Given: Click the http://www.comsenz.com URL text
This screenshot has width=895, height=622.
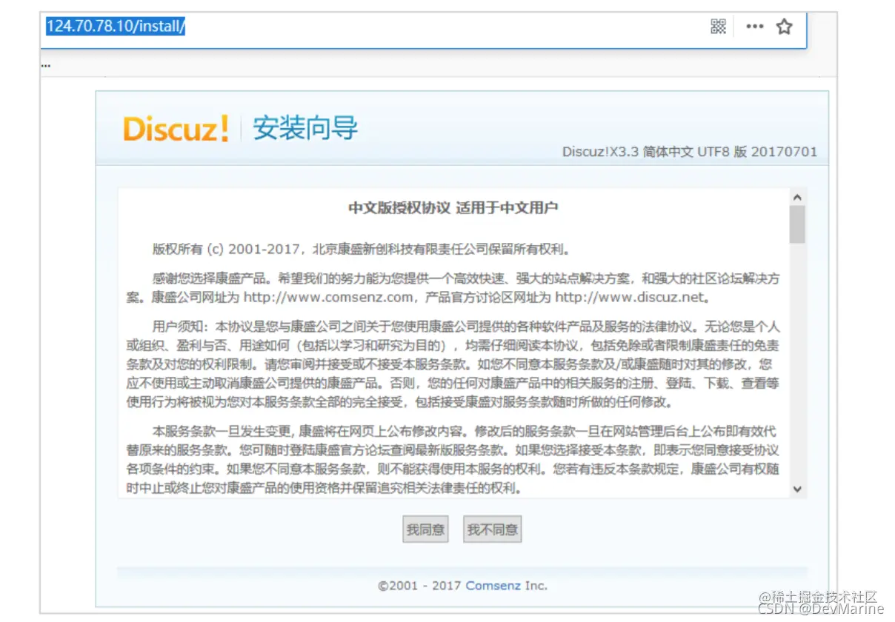Looking at the screenshot, I should (x=327, y=298).
